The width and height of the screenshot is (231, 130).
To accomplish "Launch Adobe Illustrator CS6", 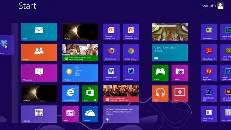I will tap(226, 94).
